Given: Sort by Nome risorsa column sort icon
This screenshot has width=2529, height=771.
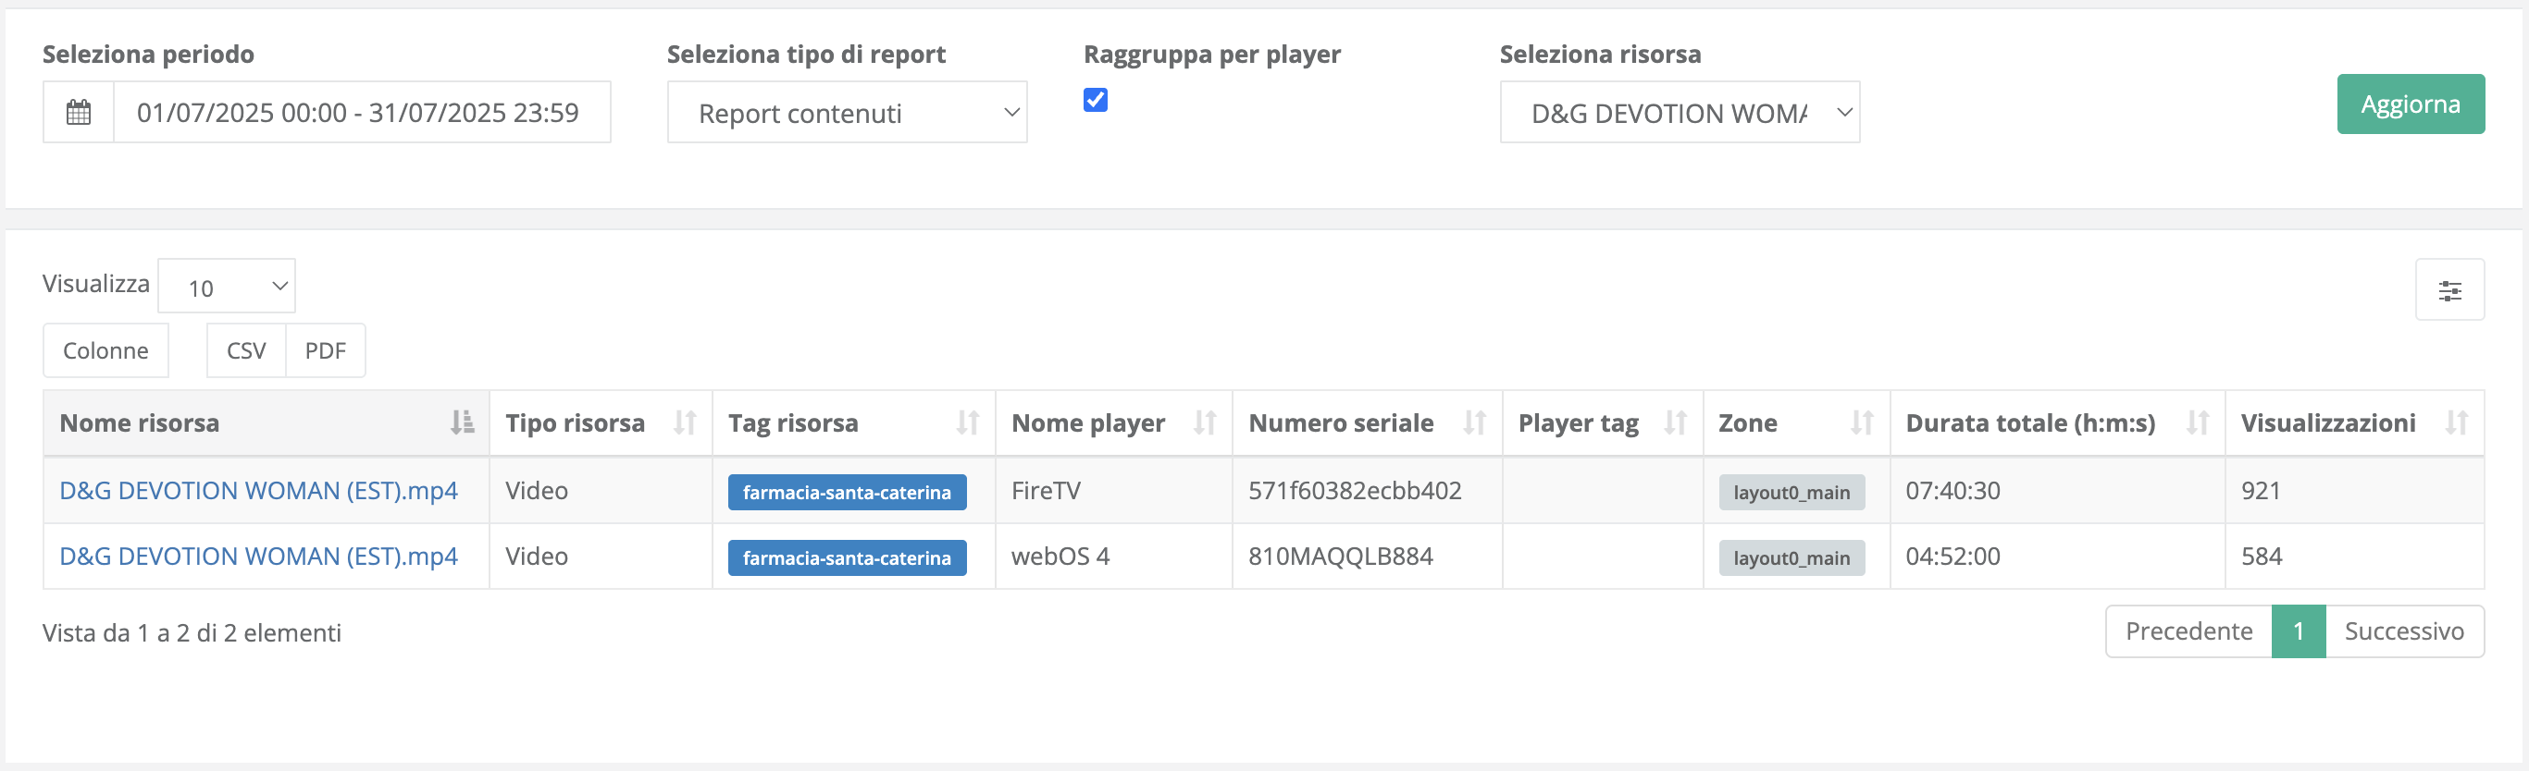Looking at the screenshot, I should pos(462,422).
